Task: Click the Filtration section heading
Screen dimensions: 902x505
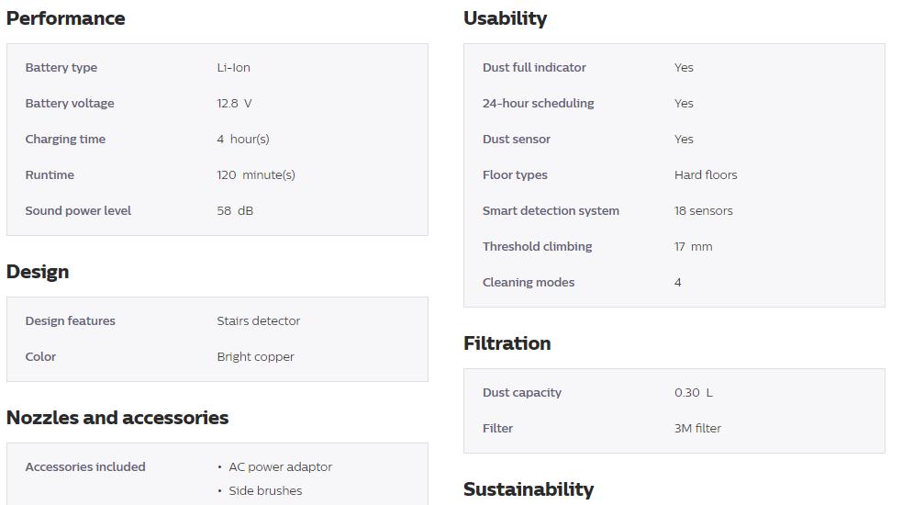Action: pyautogui.click(x=507, y=343)
